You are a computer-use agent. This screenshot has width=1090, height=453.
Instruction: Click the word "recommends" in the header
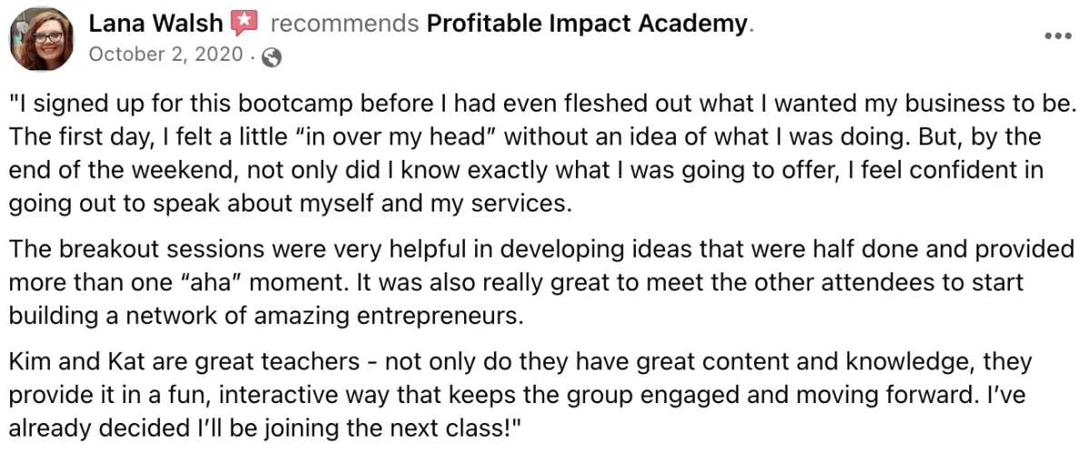tap(344, 24)
